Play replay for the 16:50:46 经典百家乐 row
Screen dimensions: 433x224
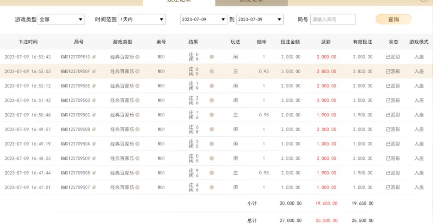(137, 115)
